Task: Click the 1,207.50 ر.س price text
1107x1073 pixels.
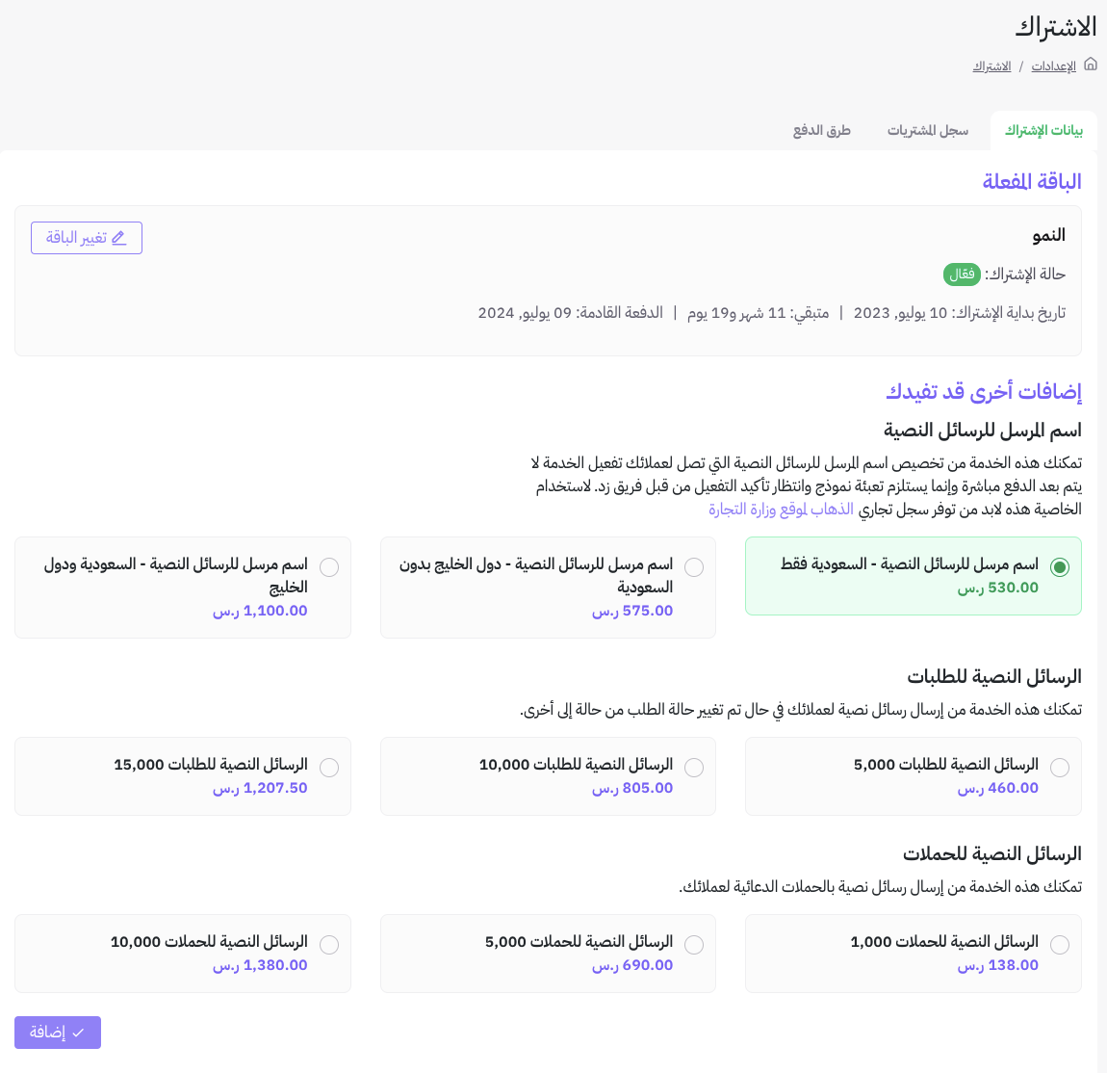Action: click(261, 788)
